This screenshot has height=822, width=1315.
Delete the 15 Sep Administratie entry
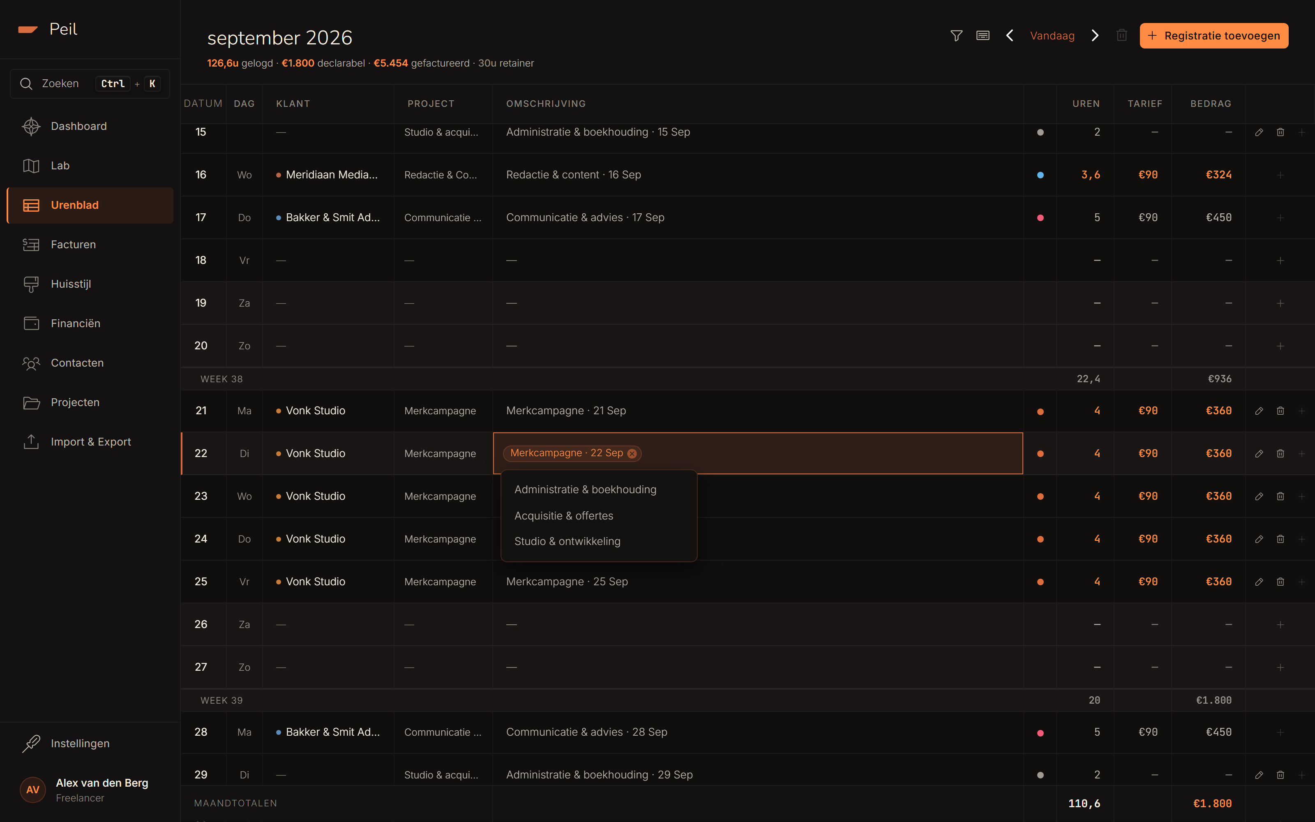[x=1280, y=132]
